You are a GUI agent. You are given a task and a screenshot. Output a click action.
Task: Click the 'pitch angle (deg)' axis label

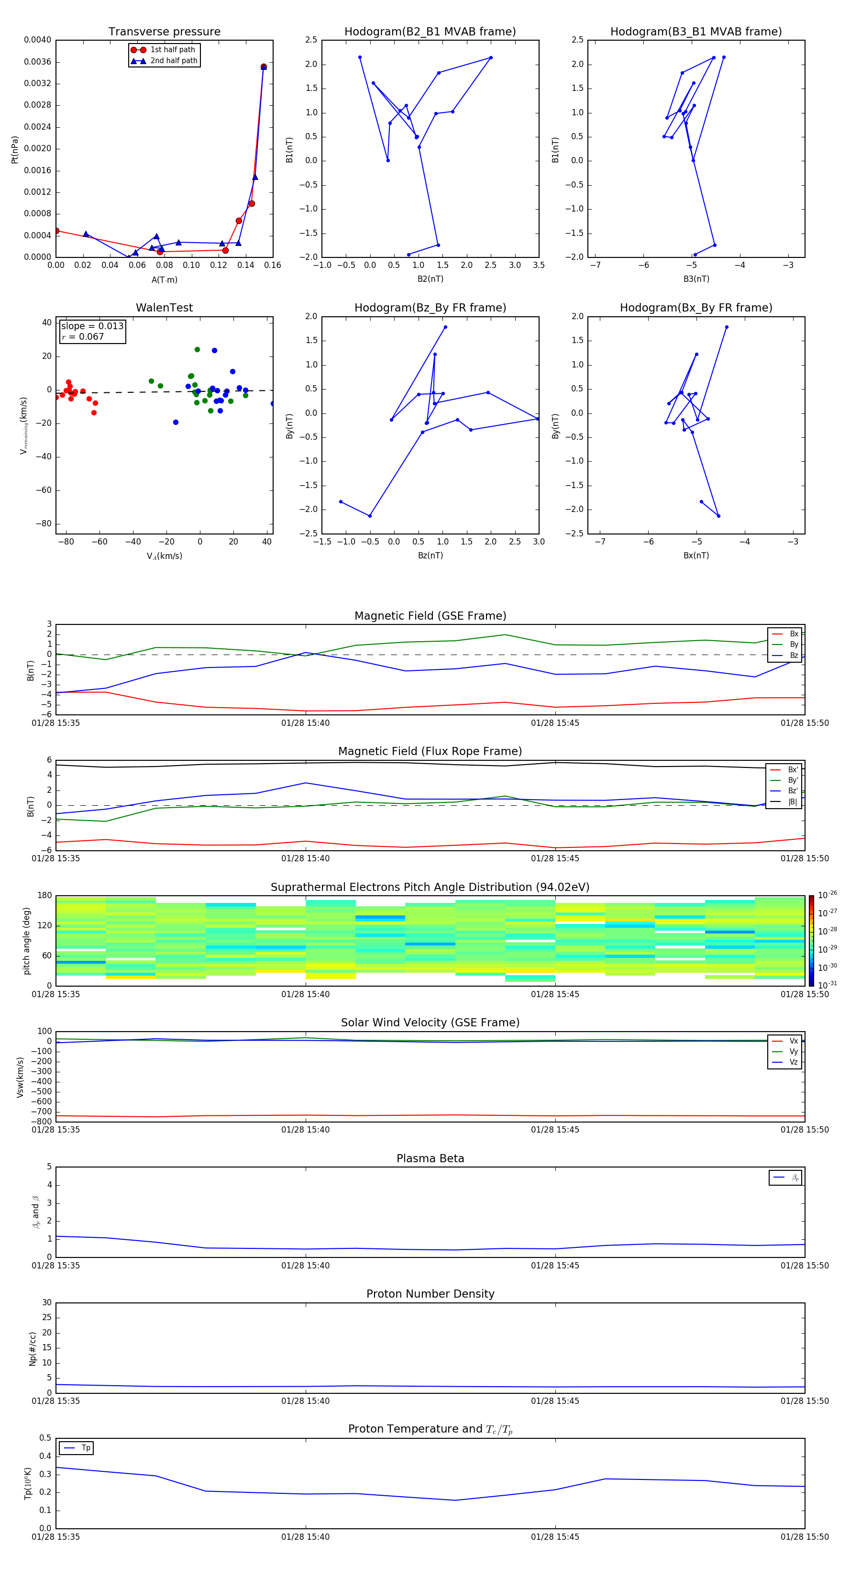(x=26, y=941)
